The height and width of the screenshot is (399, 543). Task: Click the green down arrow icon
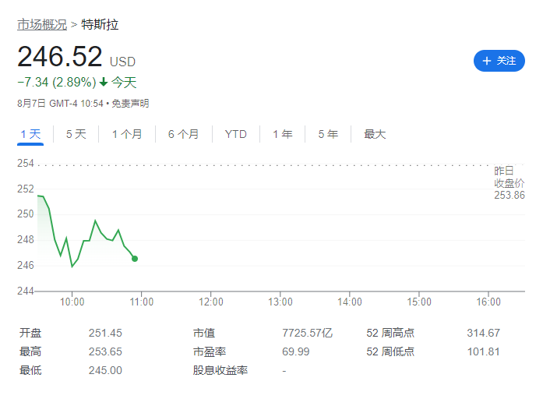[x=104, y=82]
